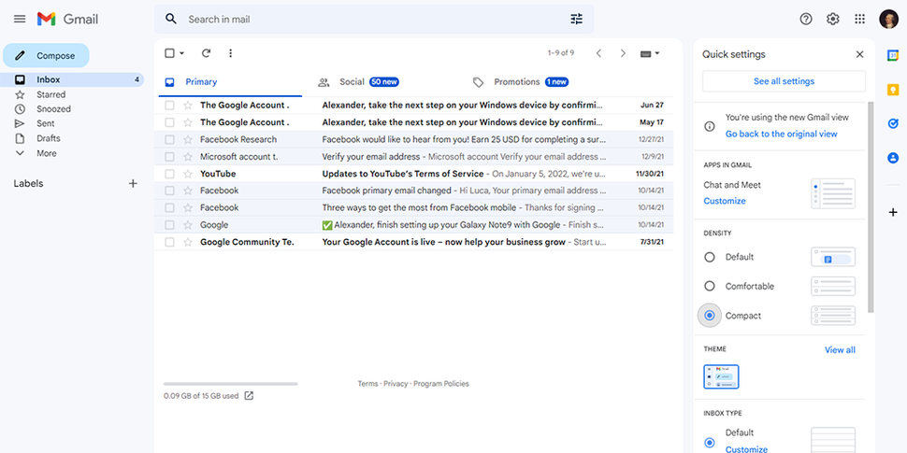
Task: Switch to the Social tab
Action: point(359,82)
